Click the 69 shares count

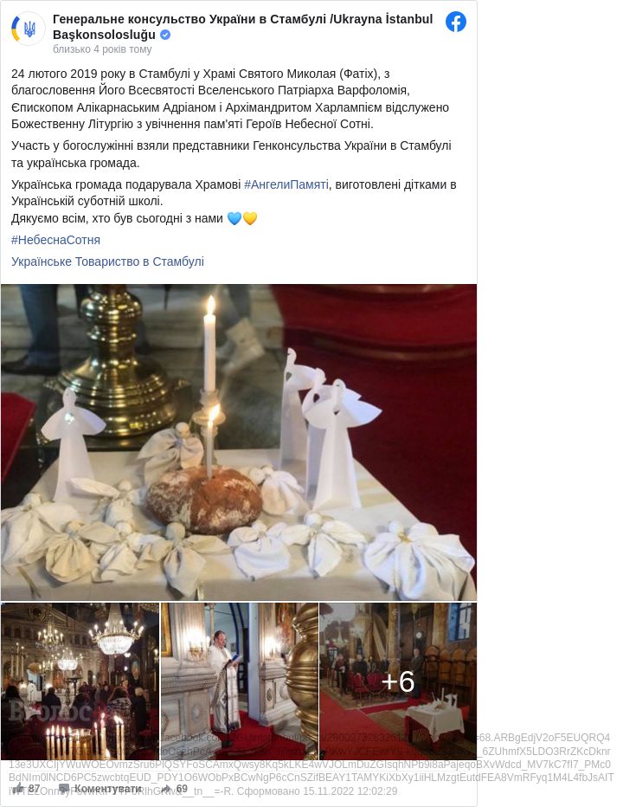point(182,789)
